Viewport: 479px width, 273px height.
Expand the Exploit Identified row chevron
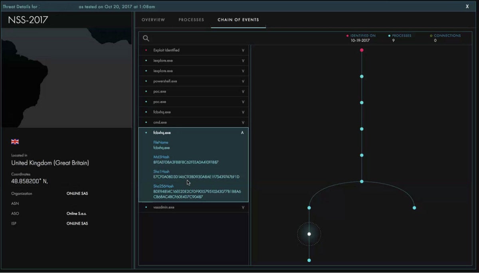[x=243, y=50]
